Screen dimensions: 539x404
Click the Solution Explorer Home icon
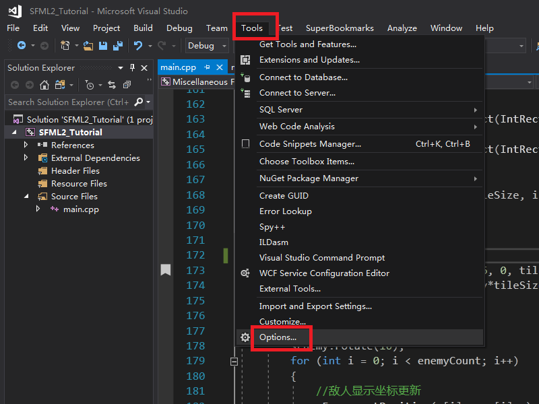[44, 85]
